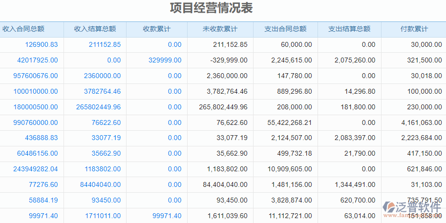Select the 收入合同总额 column header
Screen dimensions: 446x223
(23, 29)
